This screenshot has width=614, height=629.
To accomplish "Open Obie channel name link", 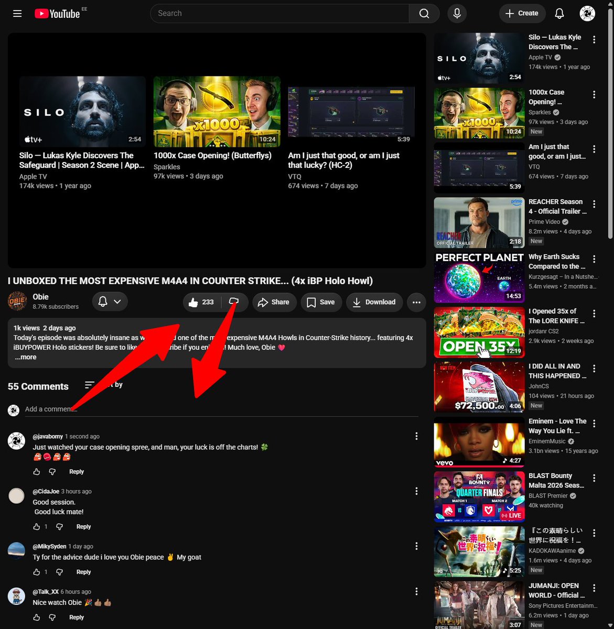I will coord(40,297).
